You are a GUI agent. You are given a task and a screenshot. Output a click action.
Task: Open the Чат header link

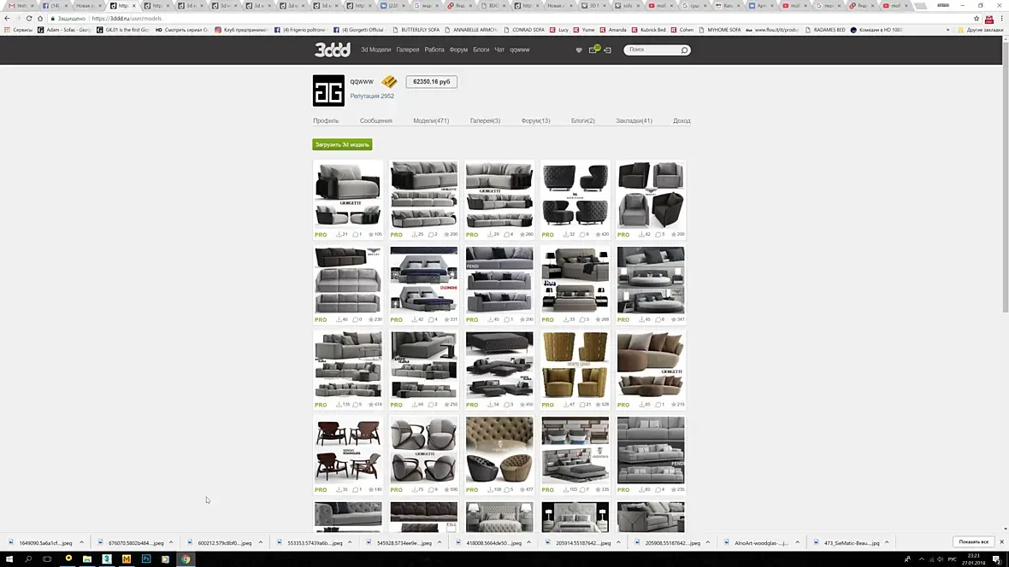pyautogui.click(x=499, y=50)
